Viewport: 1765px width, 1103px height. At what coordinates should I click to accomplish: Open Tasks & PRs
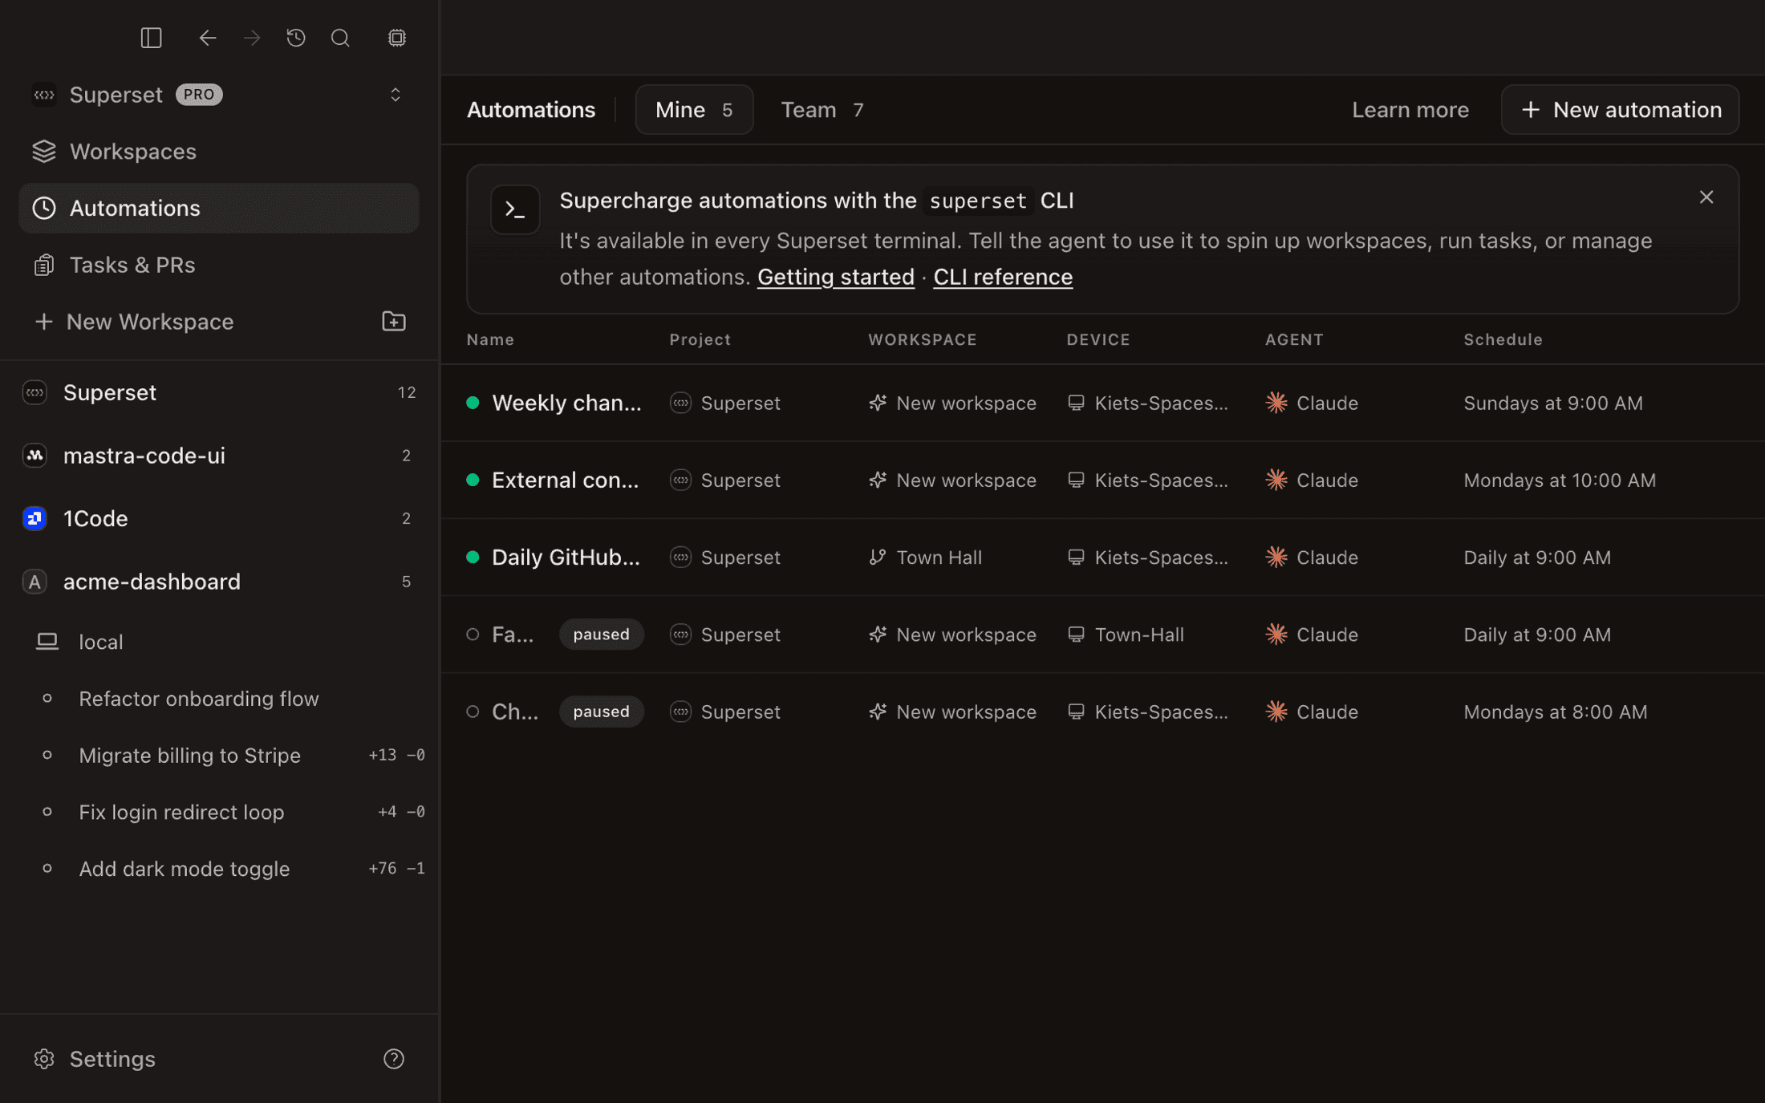pyautogui.click(x=218, y=265)
